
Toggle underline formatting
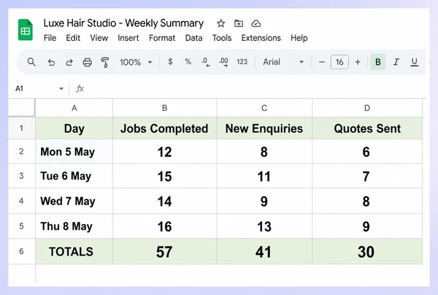pyautogui.click(x=414, y=62)
